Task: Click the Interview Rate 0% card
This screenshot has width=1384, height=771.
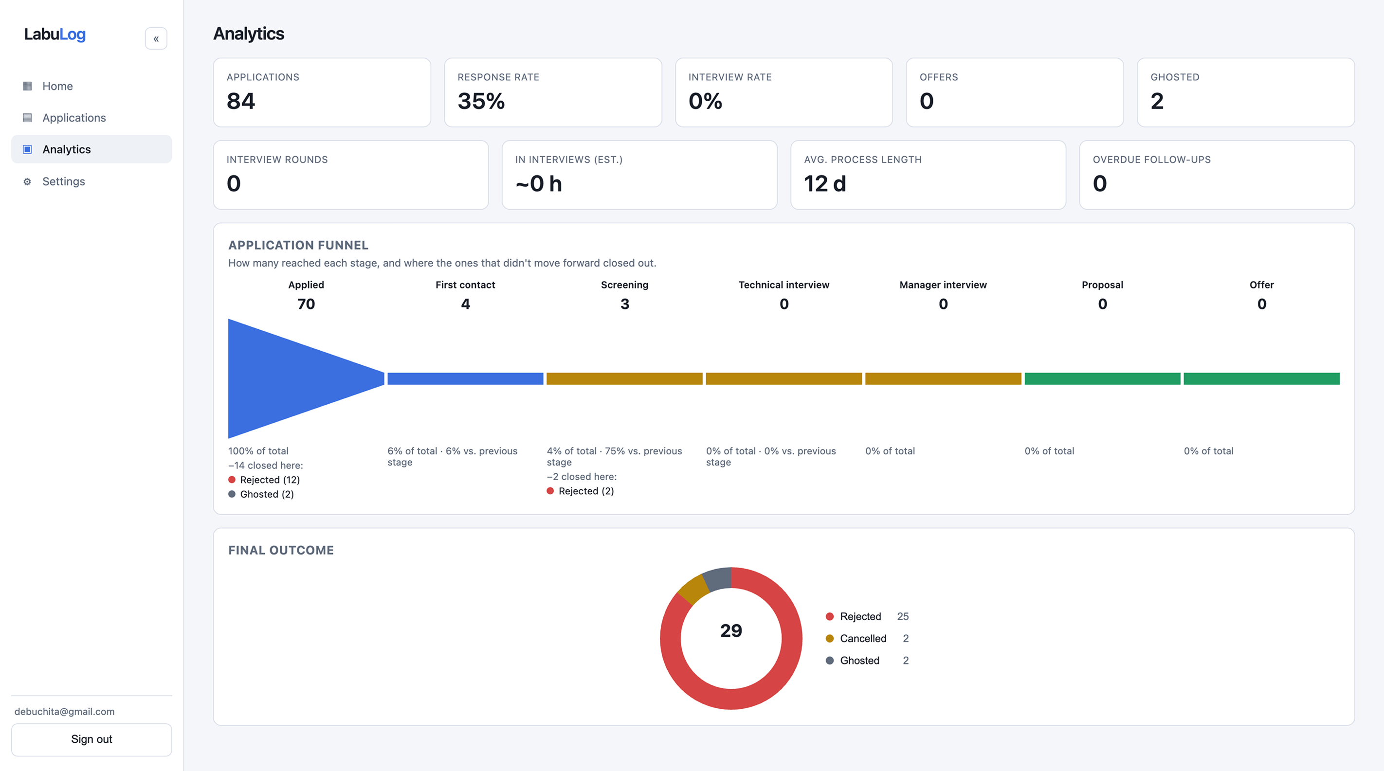Action: tap(784, 92)
